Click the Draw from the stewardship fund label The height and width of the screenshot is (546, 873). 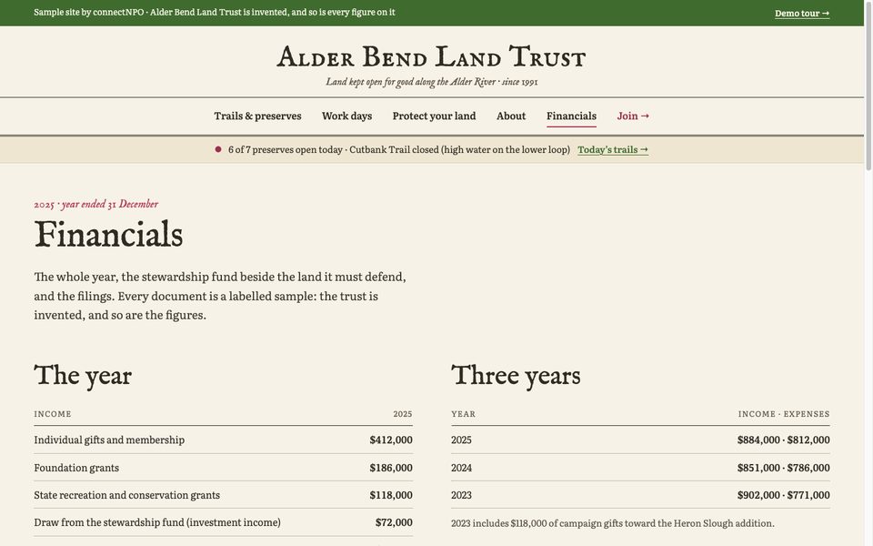click(157, 522)
